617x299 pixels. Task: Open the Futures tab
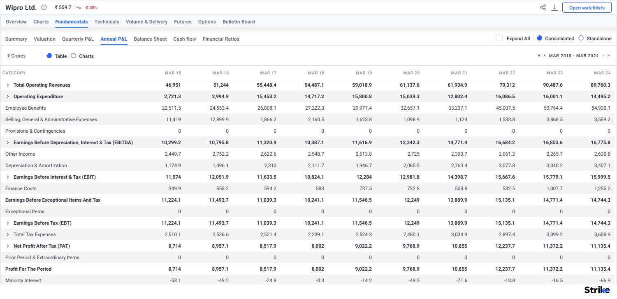click(183, 22)
